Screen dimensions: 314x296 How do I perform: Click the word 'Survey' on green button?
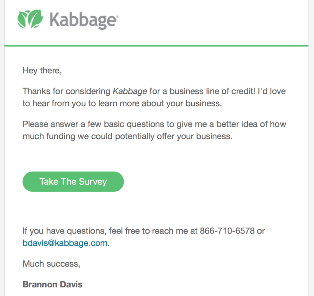pyautogui.click(x=93, y=182)
